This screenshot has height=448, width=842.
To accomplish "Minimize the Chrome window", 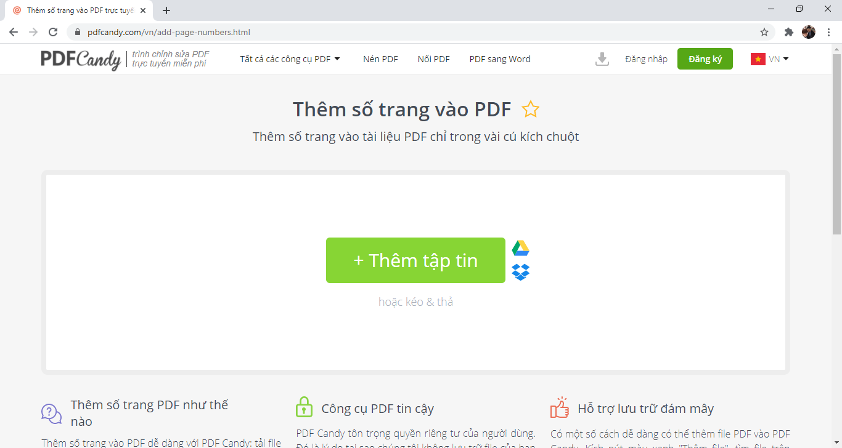I will point(771,9).
